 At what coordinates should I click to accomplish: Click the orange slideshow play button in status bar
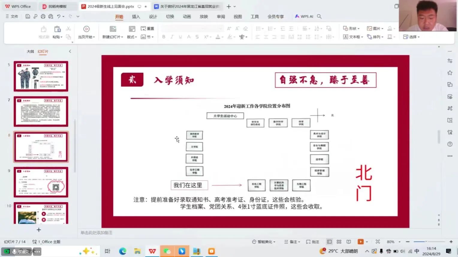coord(361,242)
